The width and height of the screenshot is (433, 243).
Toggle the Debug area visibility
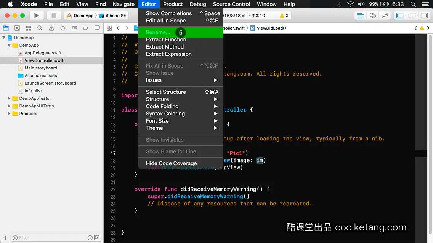412,16
